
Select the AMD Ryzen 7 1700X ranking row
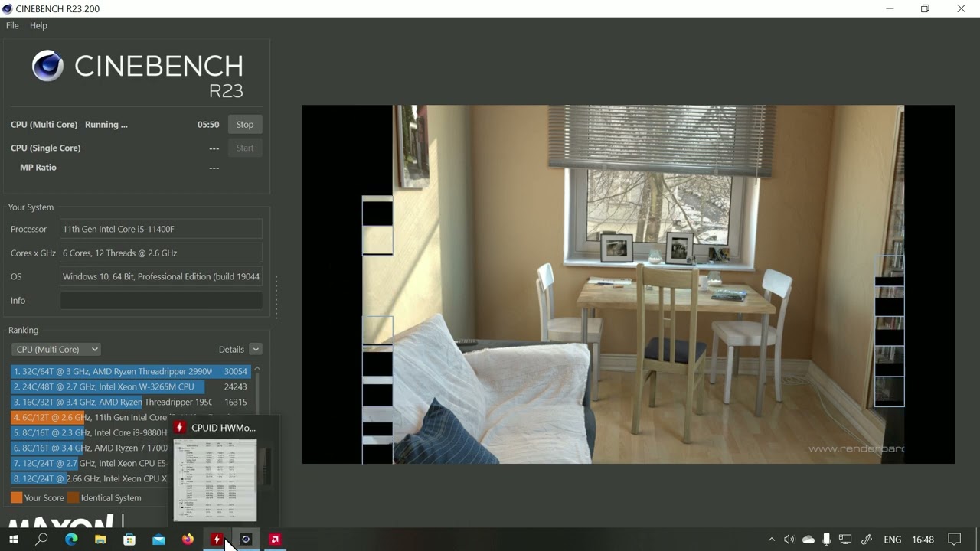click(x=90, y=448)
